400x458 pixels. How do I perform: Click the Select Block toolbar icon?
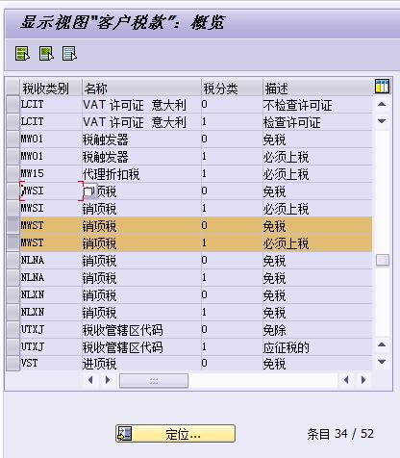(x=46, y=53)
